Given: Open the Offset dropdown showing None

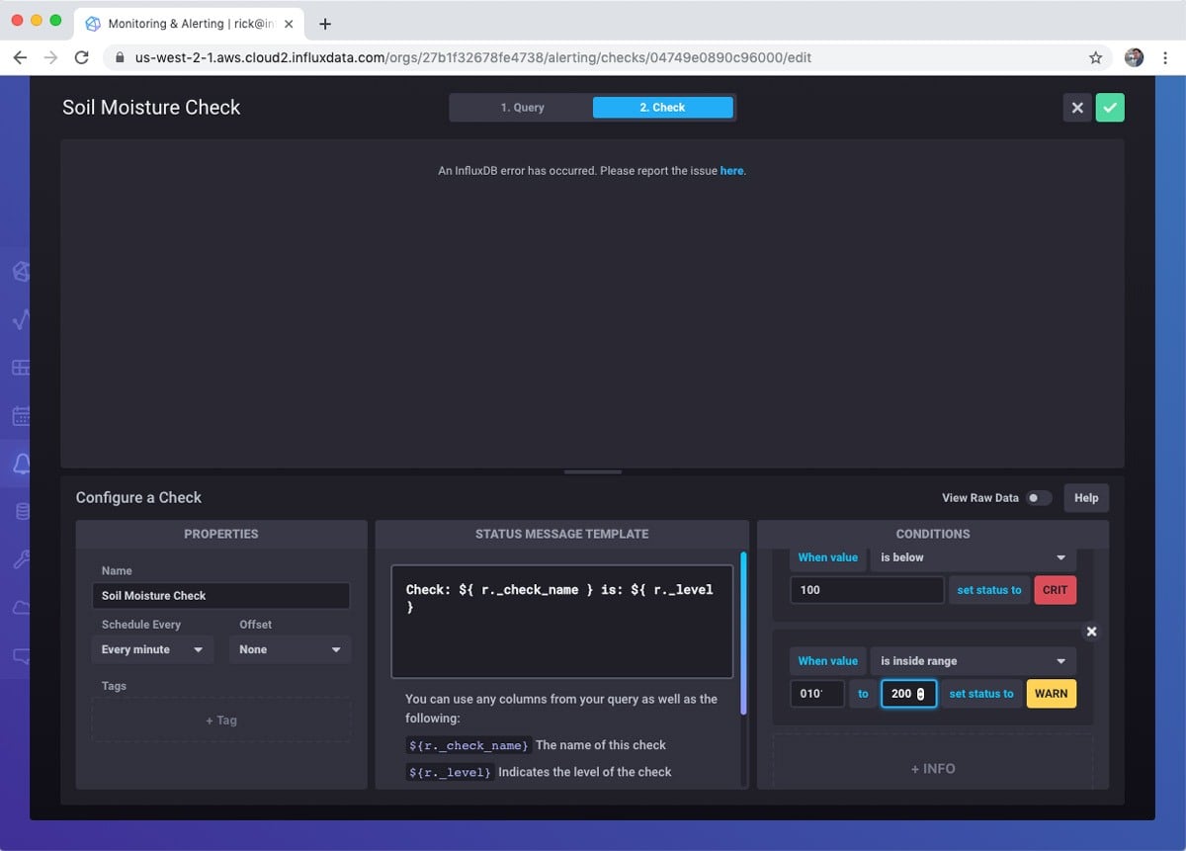Looking at the screenshot, I should point(289,649).
